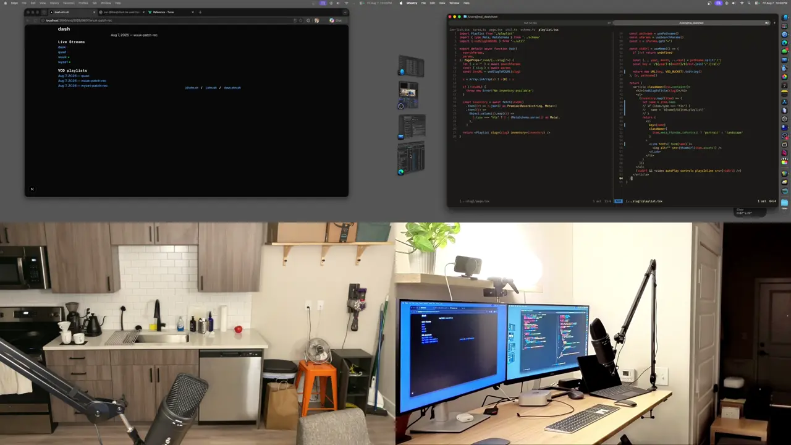791x445 pixels.
Task: Click the '[...slug]/page.tsx' status bar filename
Action: pos(474,201)
